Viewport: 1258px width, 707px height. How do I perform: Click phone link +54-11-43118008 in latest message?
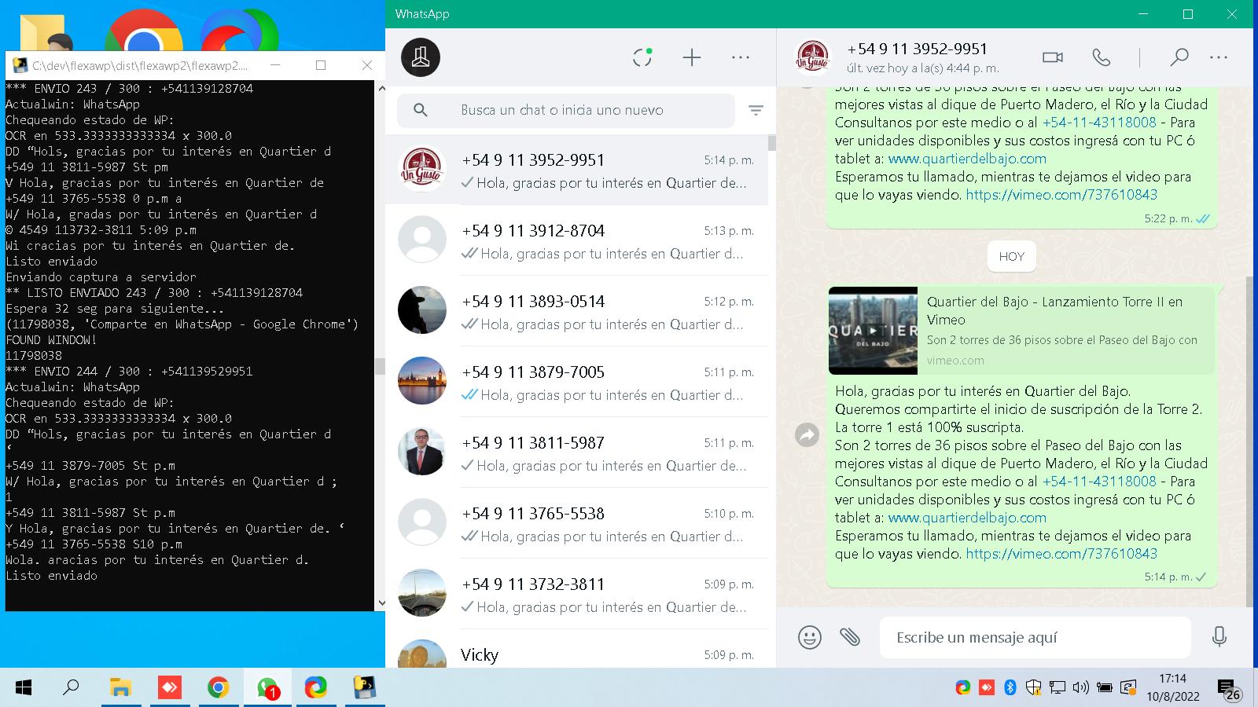tap(1099, 482)
